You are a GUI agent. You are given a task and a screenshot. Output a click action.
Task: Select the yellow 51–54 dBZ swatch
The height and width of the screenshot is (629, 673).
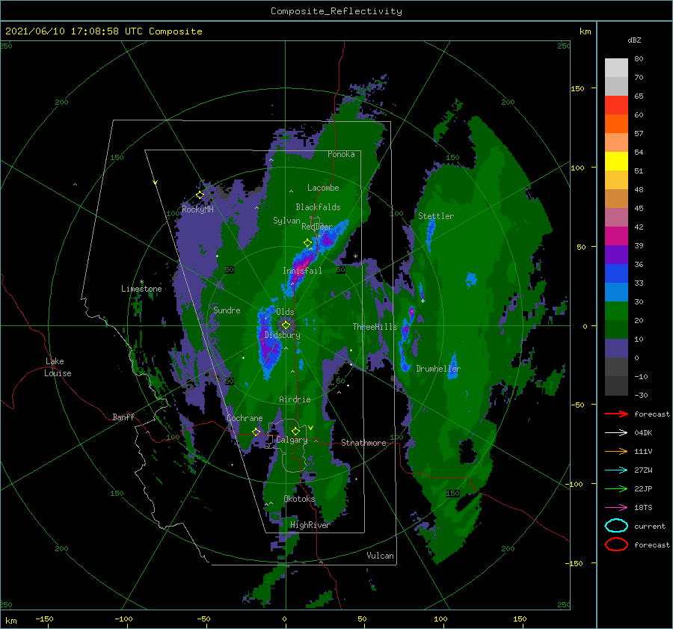[616, 162]
